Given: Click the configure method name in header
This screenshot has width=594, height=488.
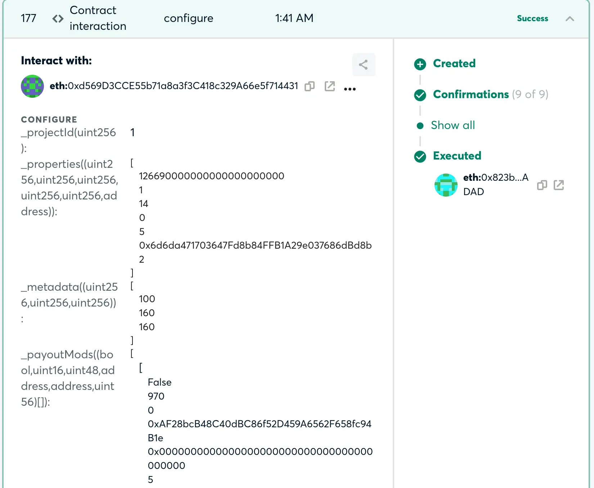Looking at the screenshot, I should 188,18.
